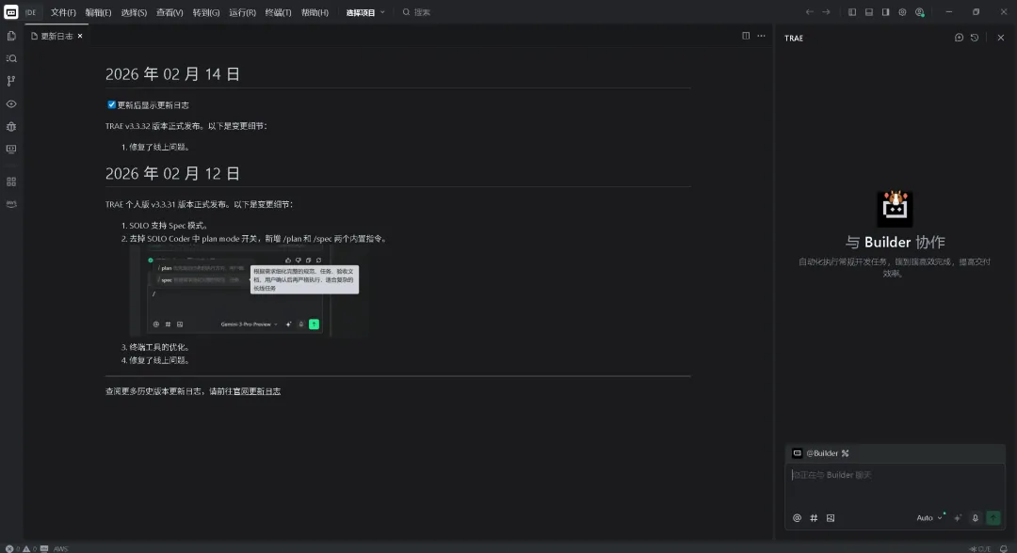Focus the Builder chat input field
The height and width of the screenshot is (553, 1017).
click(896, 485)
